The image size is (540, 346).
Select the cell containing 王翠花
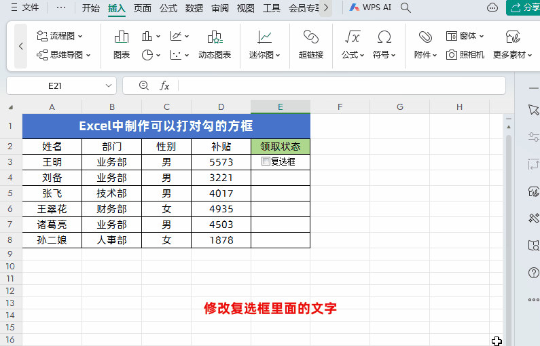tap(52, 209)
